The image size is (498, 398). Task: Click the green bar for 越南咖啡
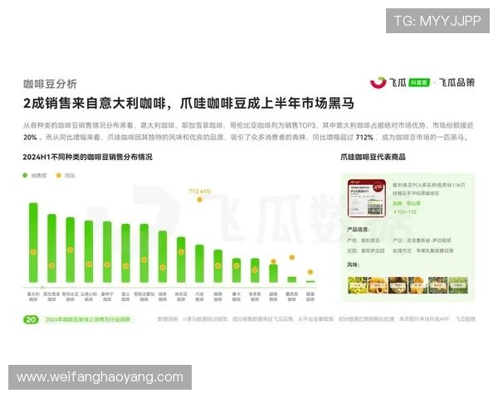click(x=273, y=274)
